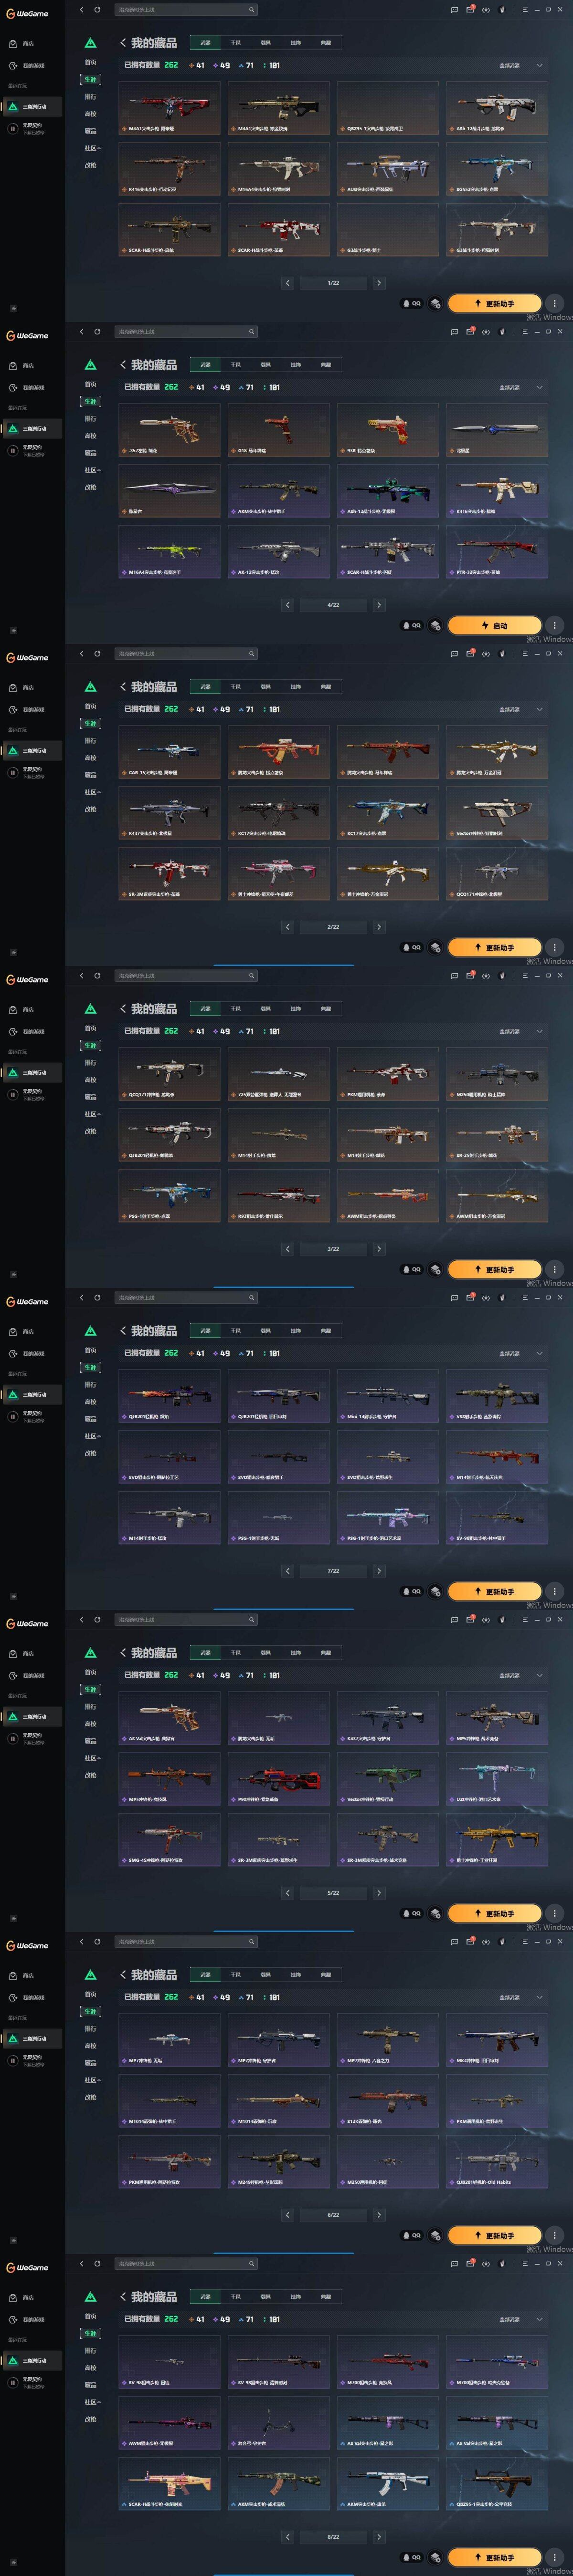Open 首页 in the 1/22 window's left nav
This screenshot has width=573, height=2576.
pos(90,62)
